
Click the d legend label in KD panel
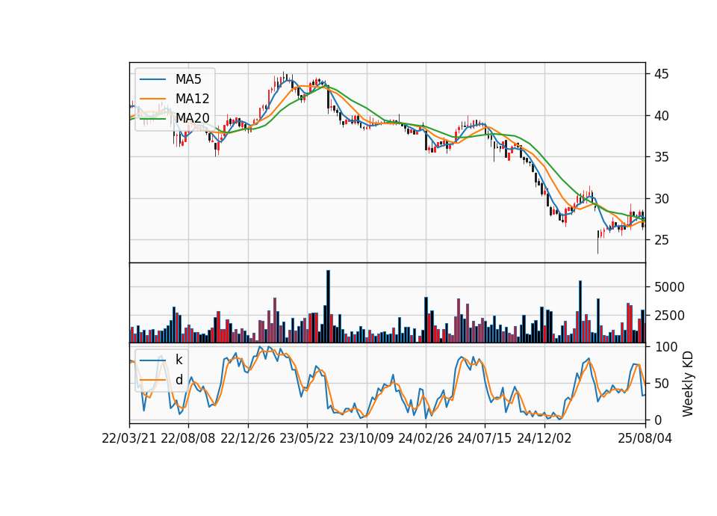[179, 380]
